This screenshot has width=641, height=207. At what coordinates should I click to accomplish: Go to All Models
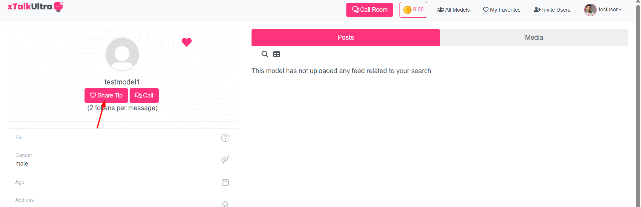453,10
